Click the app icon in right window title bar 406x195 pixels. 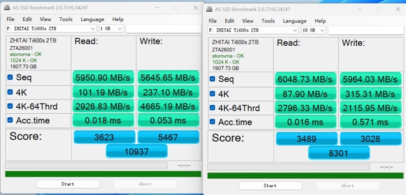coord(209,9)
